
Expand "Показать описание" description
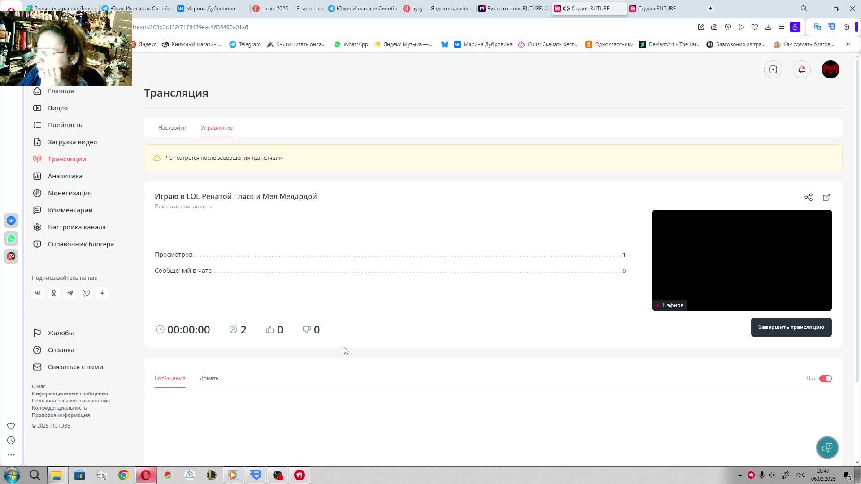point(183,207)
